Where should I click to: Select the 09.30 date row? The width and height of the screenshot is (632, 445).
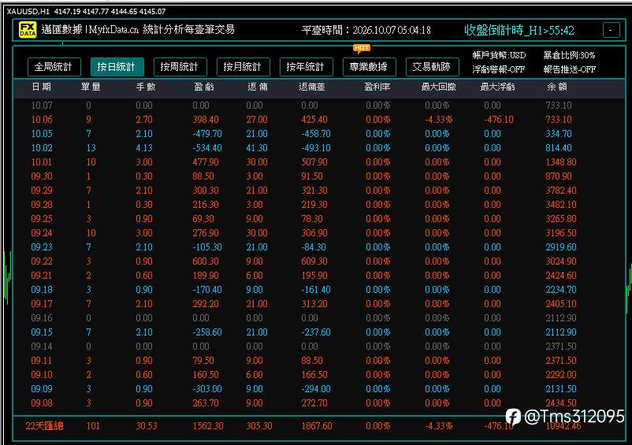pos(318,176)
